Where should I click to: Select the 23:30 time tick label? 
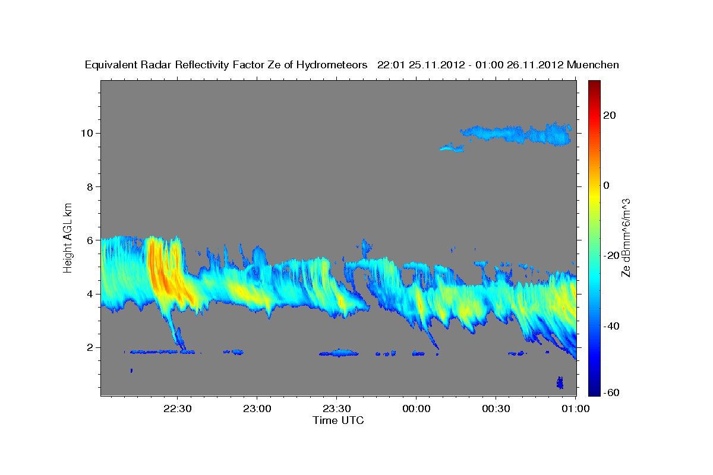coord(337,408)
